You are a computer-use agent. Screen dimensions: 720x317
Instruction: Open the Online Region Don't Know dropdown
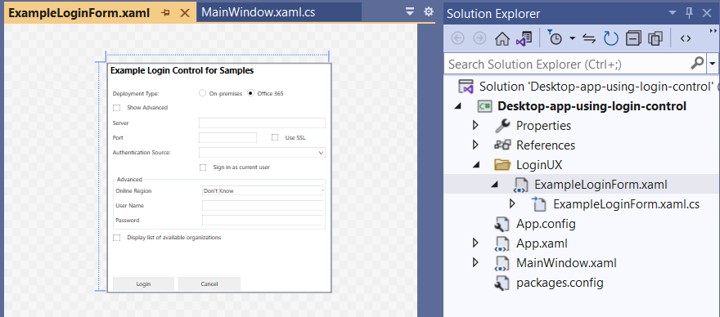click(263, 190)
